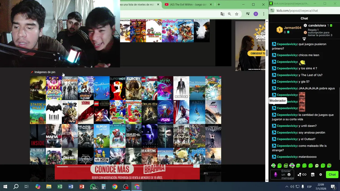Show hidden system tray icons chevron
The image size is (340, 191).
pyautogui.click(x=287, y=187)
